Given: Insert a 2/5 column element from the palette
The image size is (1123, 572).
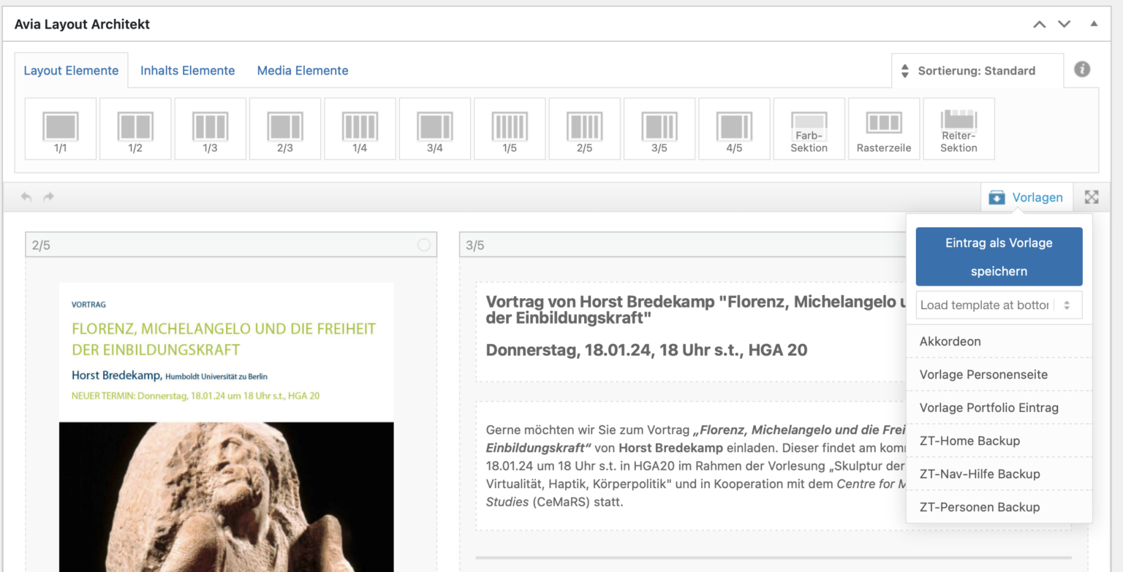Looking at the screenshot, I should coord(585,129).
